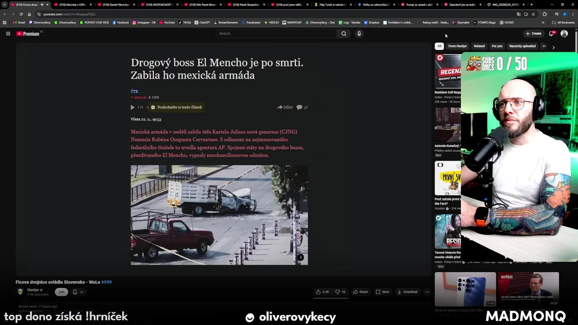Open more actions three-dot menu under video

tap(427, 292)
